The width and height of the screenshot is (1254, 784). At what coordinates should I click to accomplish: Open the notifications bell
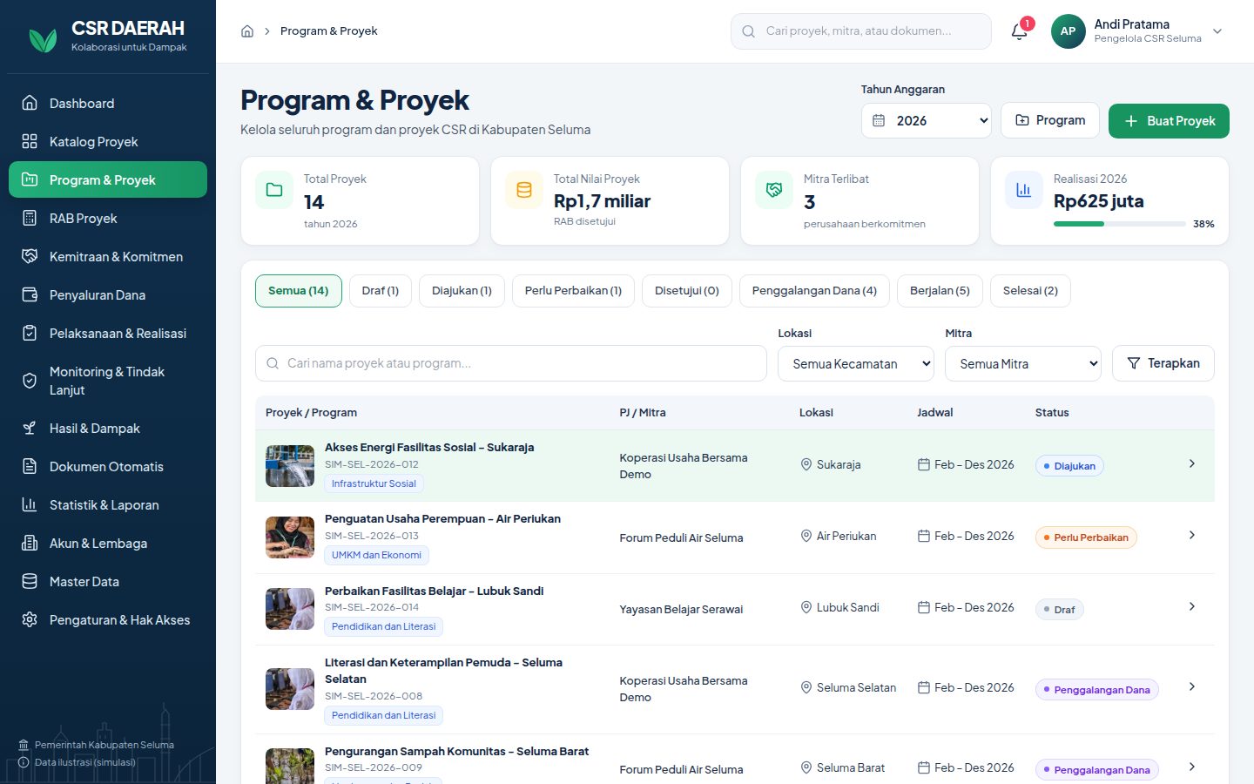pyautogui.click(x=1019, y=31)
